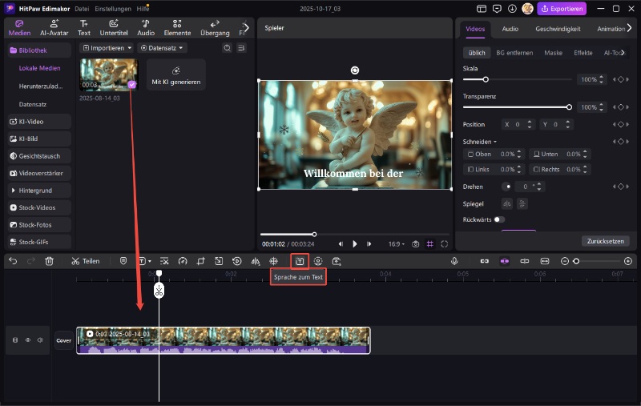Show more sub-tabs after AI-Tools
The width and height of the screenshot is (641, 406).
click(623, 53)
